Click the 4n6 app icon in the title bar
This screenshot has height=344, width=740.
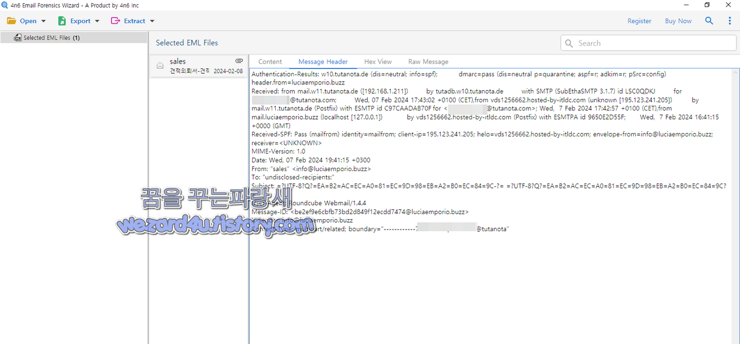tap(5, 5)
